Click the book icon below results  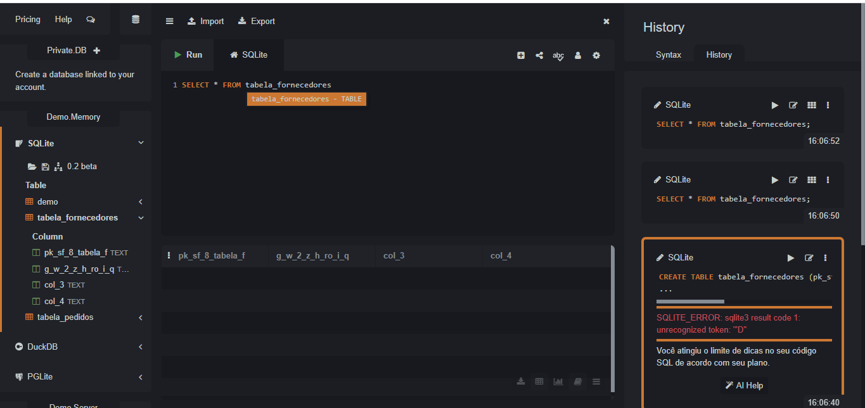(577, 381)
